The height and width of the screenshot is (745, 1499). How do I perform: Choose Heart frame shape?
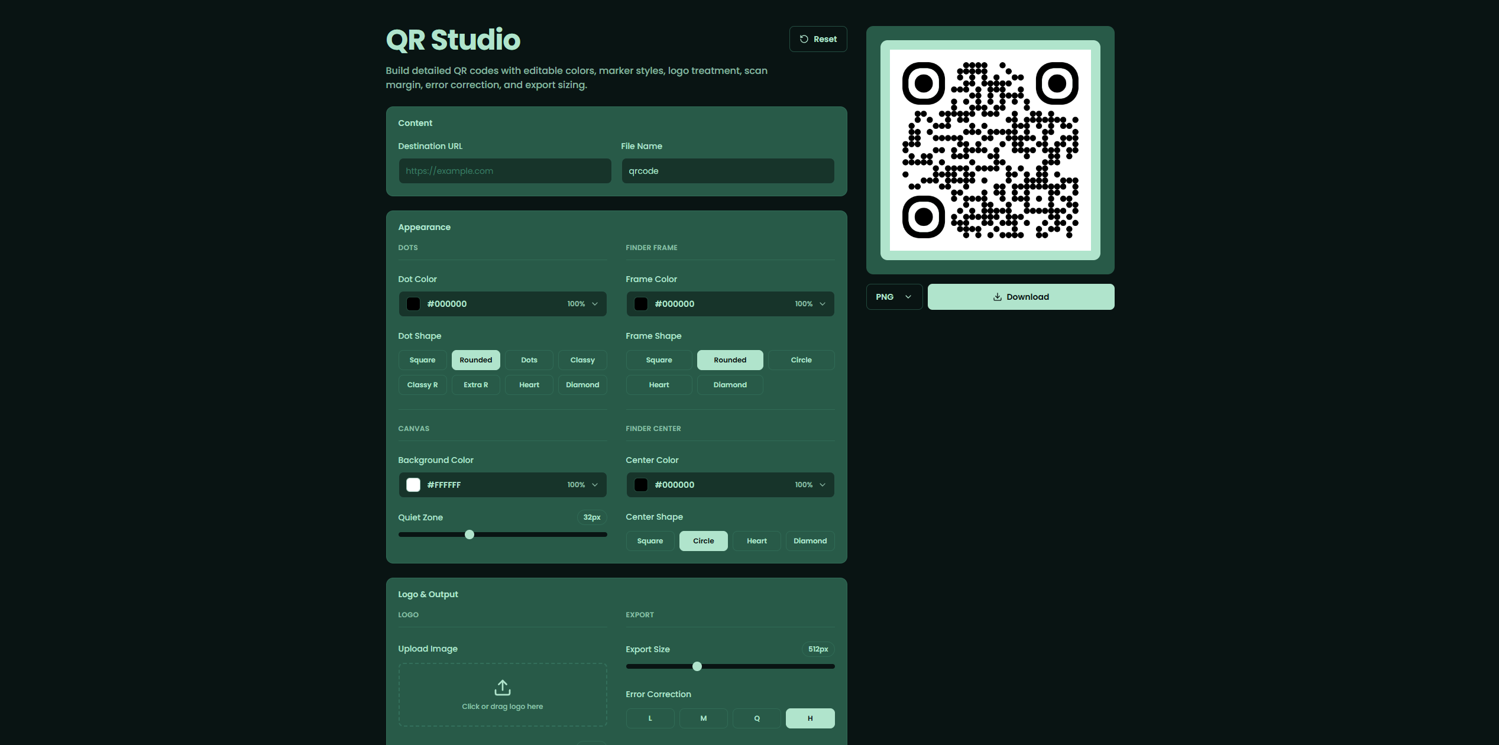click(x=659, y=385)
